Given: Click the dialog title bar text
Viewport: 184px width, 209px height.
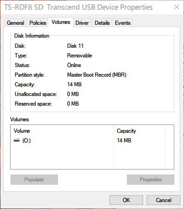Looking at the screenshot, I should pos(78,7).
